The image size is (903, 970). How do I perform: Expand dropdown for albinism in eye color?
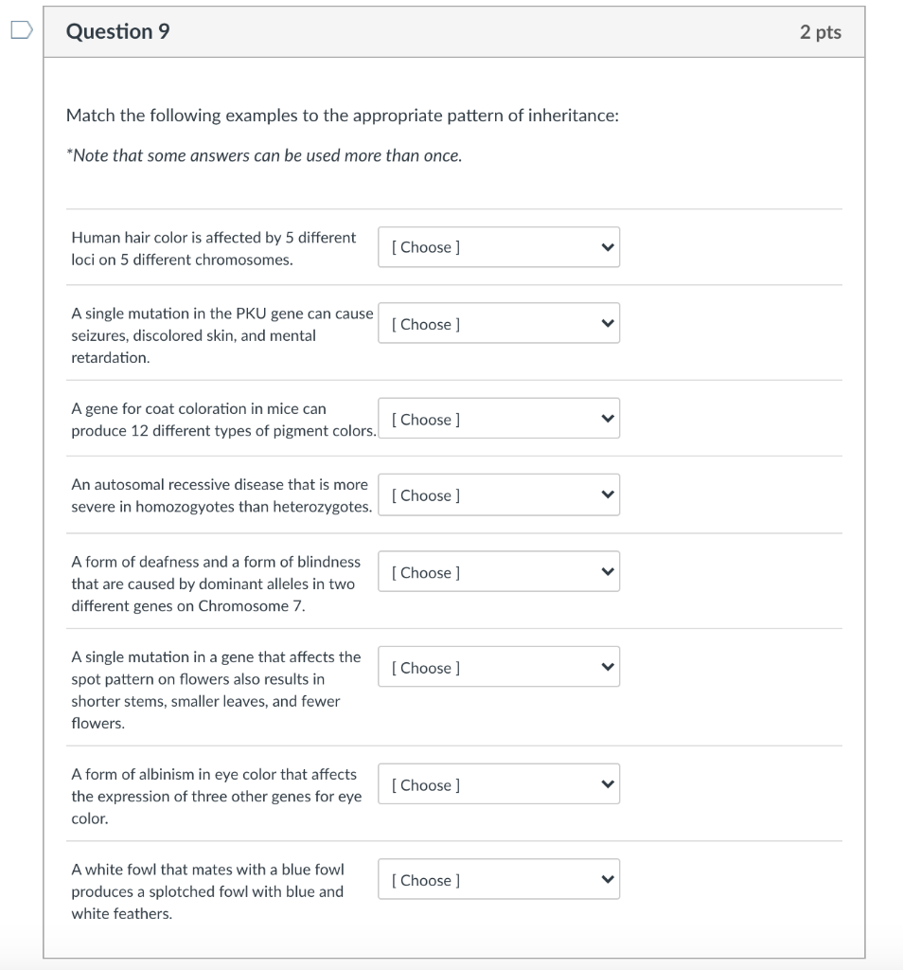tap(499, 785)
